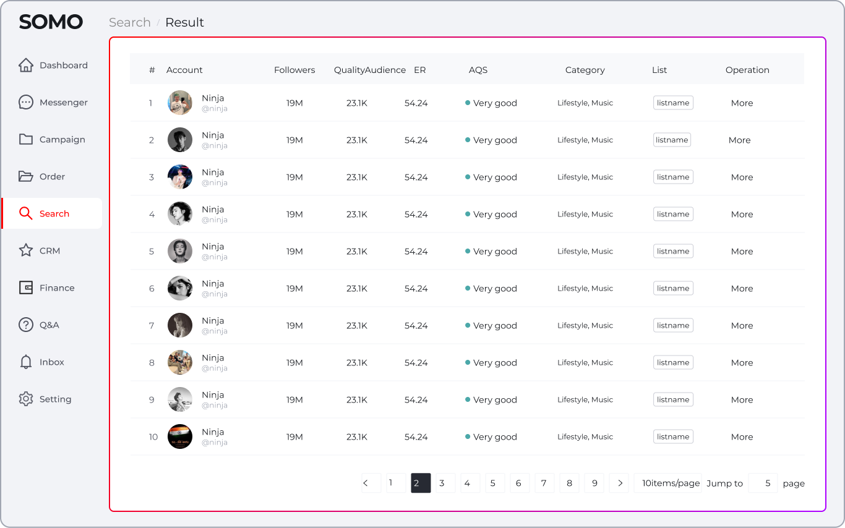Go to page 5 in pagination
The height and width of the screenshot is (528, 845).
pos(494,483)
